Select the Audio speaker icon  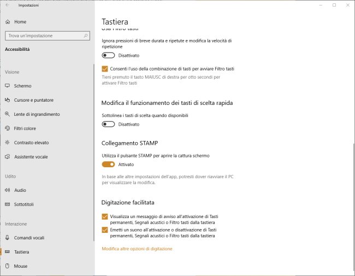tap(8, 190)
